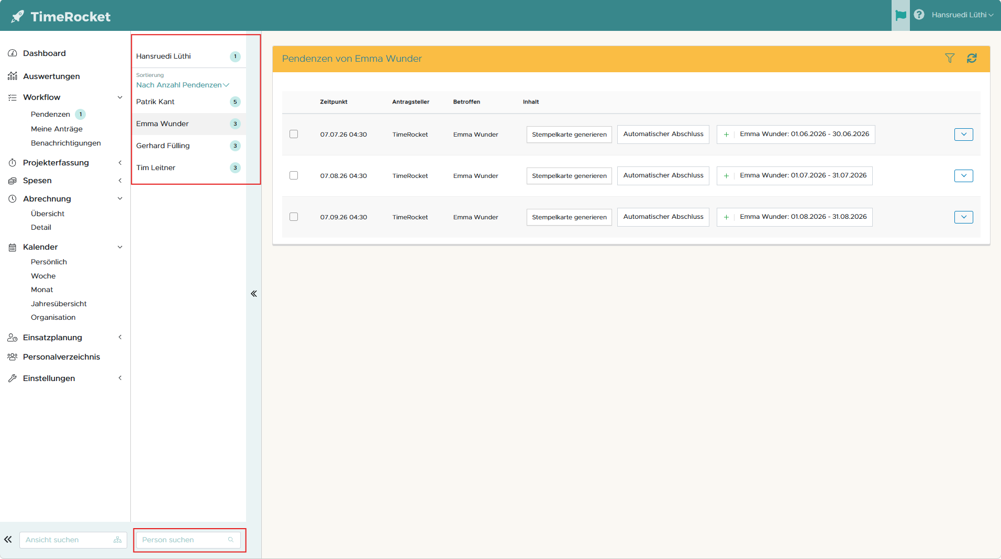Expand row actions dropdown for 07.07.26 entry
Image resolution: width=1001 pixels, height=559 pixels.
(x=964, y=135)
